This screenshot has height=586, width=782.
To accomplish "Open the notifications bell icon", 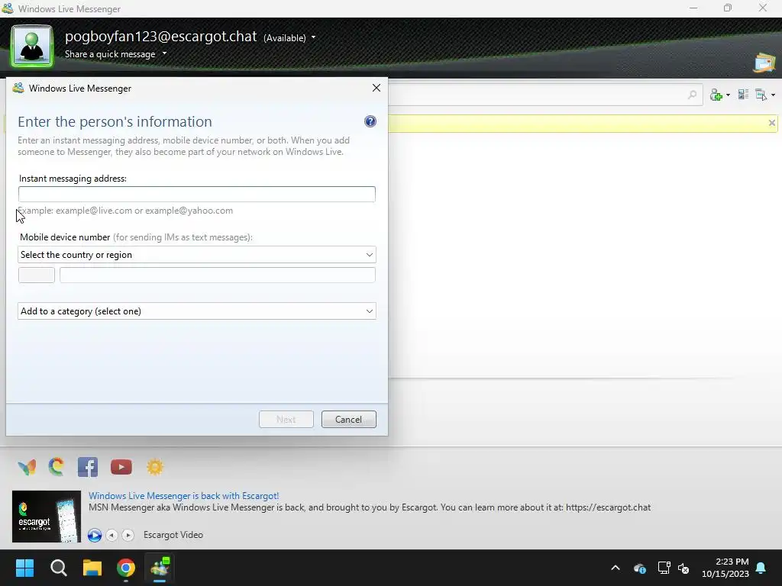I will tap(761, 568).
